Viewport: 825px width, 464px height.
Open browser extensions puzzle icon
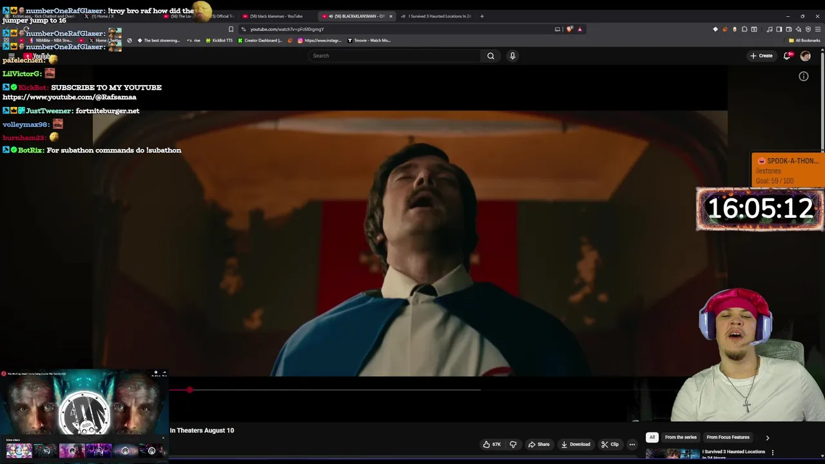[x=744, y=29]
